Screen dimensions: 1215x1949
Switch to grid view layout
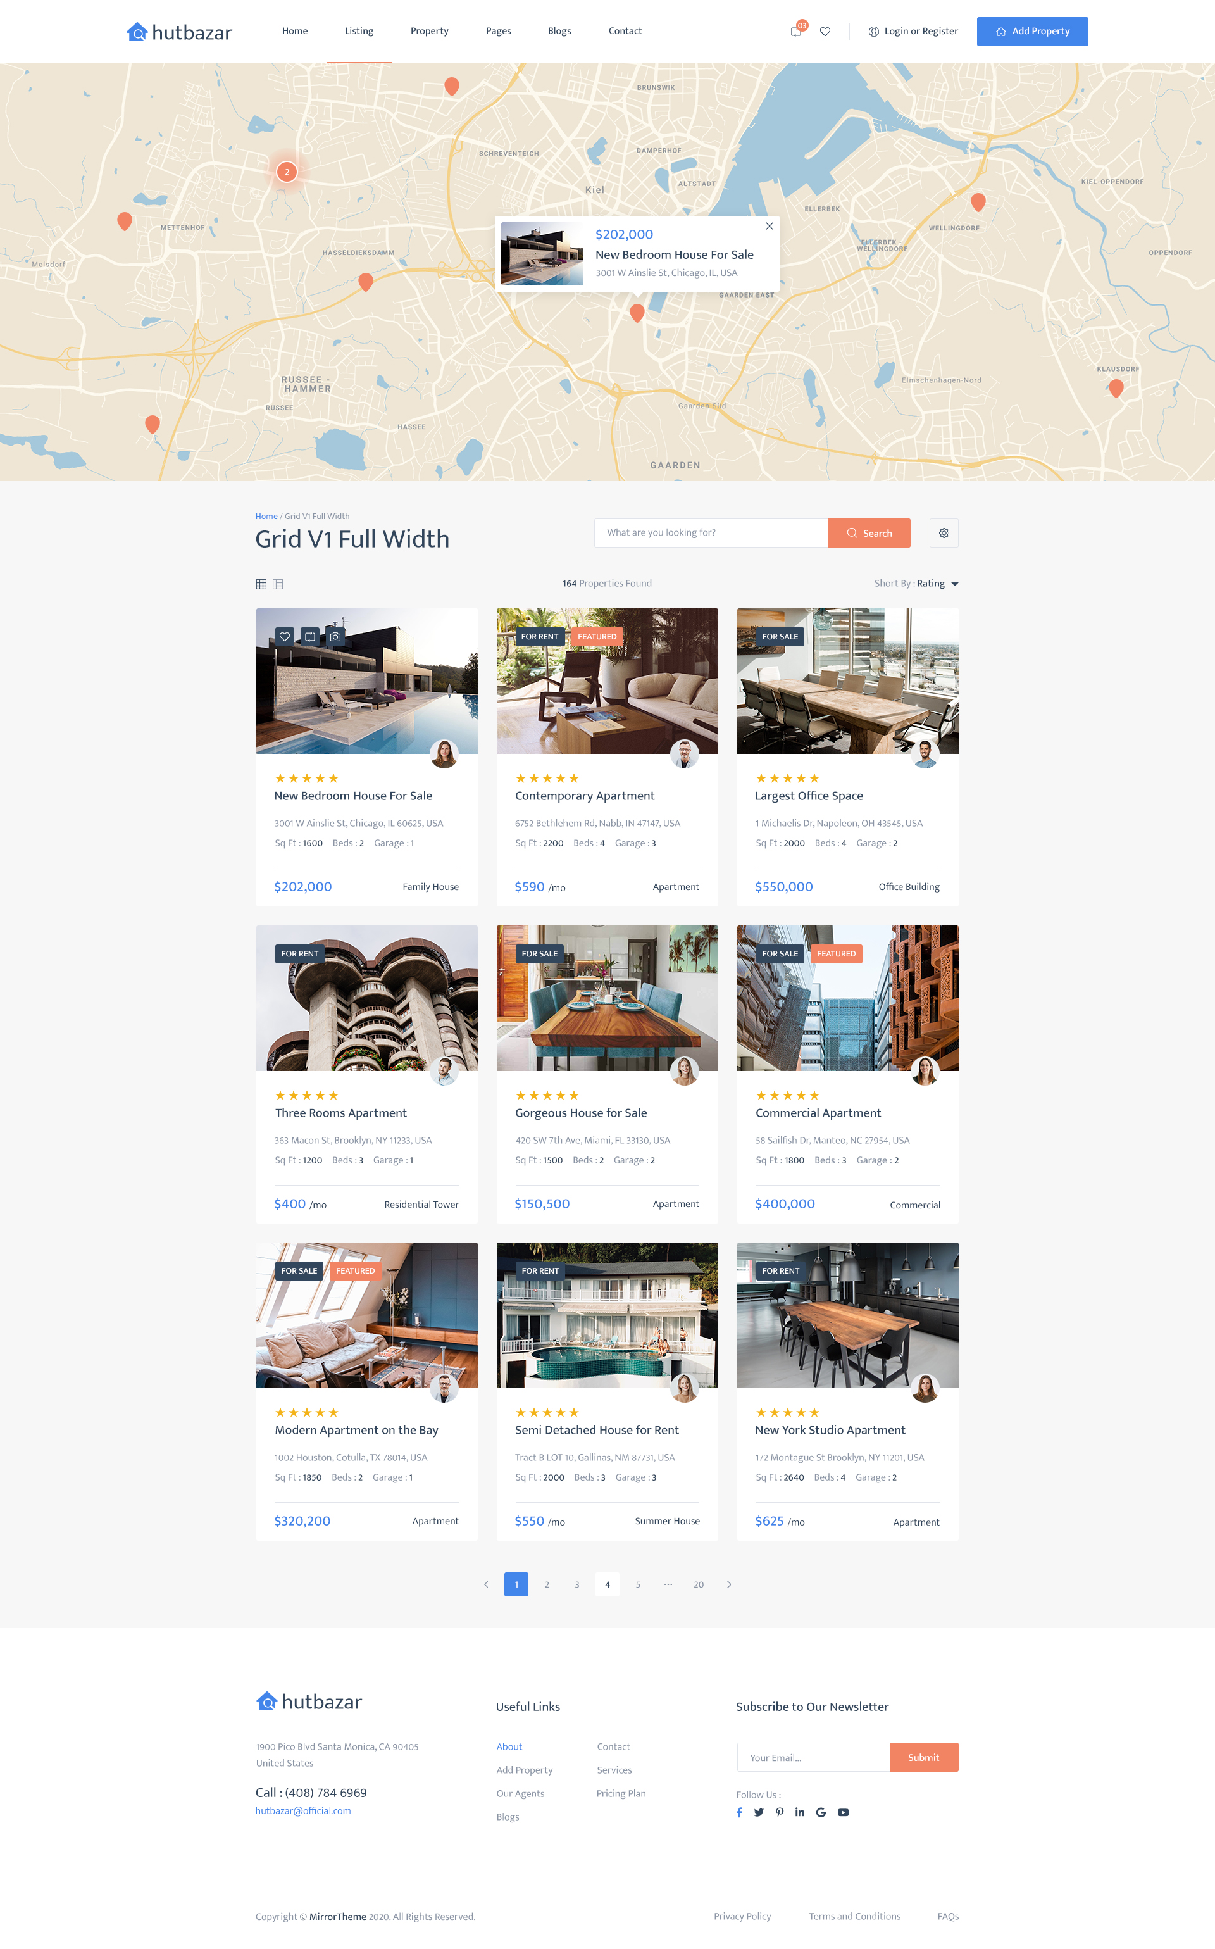tap(261, 584)
